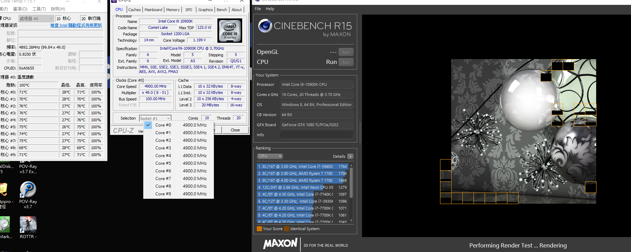The height and width of the screenshot is (252, 631).
Task: Click the core #8 temperature 68°C cell
Action: pyautogui.click(x=38, y=148)
